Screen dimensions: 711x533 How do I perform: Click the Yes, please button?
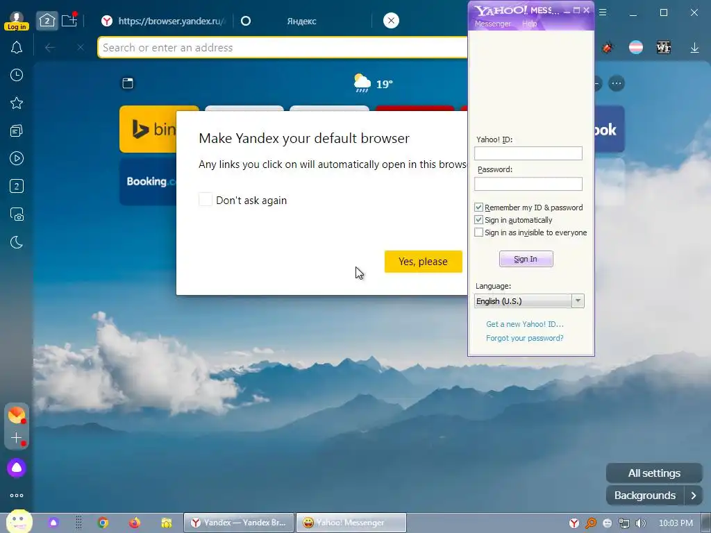[x=423, y=262]
